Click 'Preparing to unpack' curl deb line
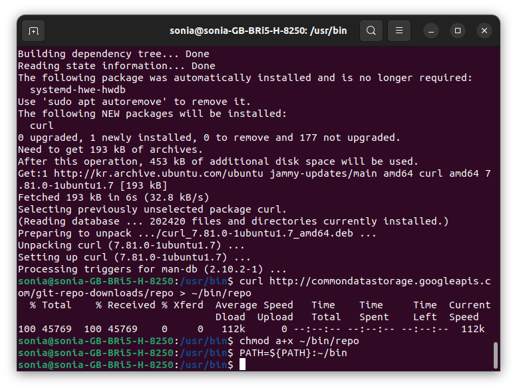Viewport: 517px width, 390px height. tap(197, 233)
